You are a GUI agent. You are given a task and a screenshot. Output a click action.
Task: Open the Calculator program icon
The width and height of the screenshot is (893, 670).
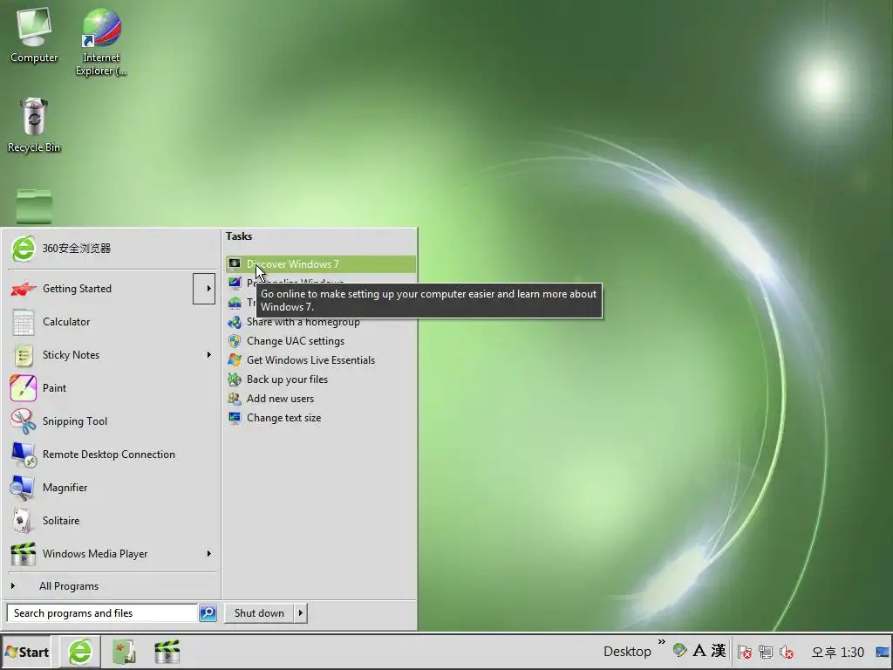24,322
